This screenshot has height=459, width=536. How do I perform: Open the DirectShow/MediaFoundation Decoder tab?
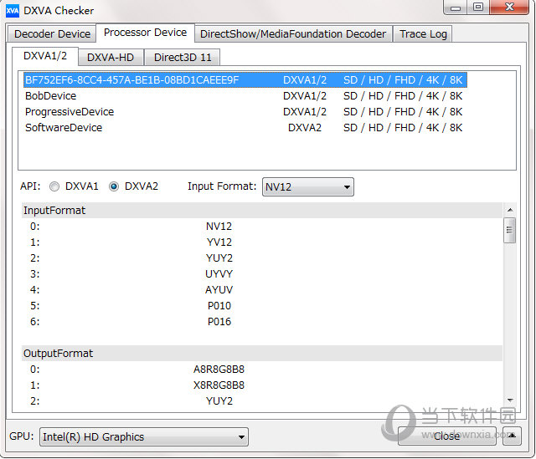(293, 33)
